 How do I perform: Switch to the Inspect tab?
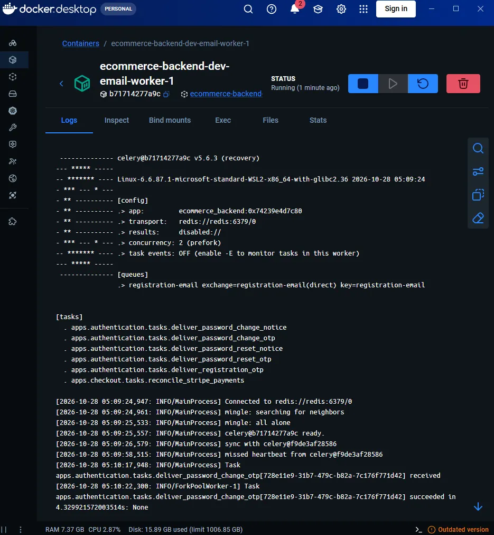pyautogui.click(x=117, y=120)
